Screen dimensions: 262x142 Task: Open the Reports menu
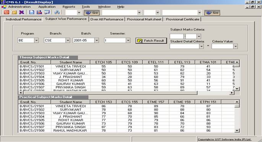coord(69,6)
